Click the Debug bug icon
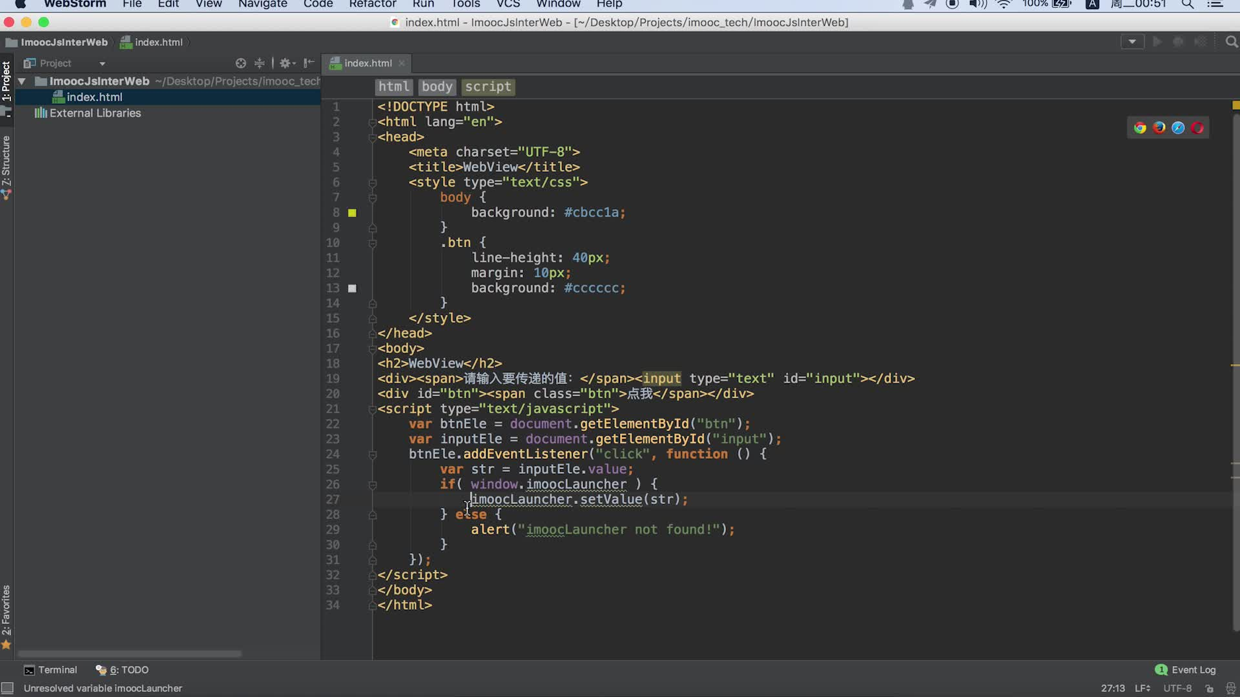 point(1178,42)
